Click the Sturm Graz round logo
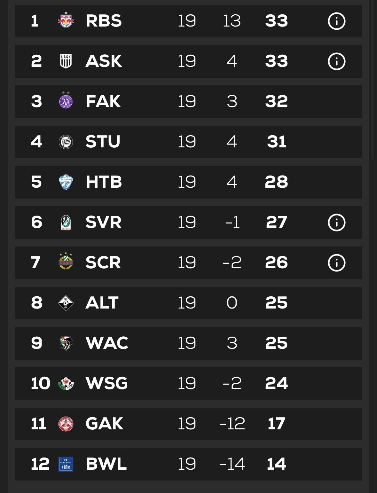 coord(66,142)
